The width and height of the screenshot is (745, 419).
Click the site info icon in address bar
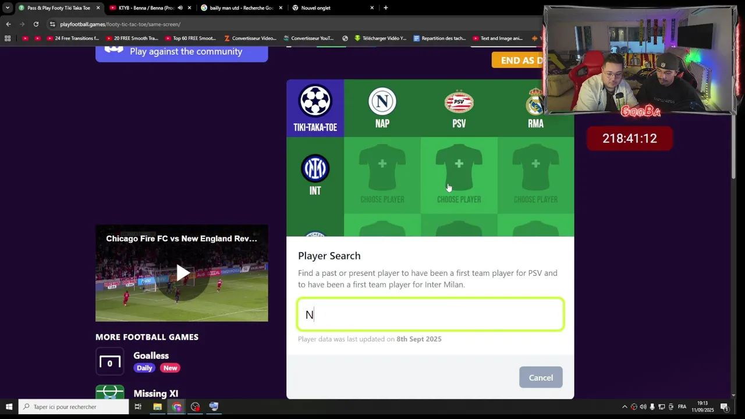52,24
